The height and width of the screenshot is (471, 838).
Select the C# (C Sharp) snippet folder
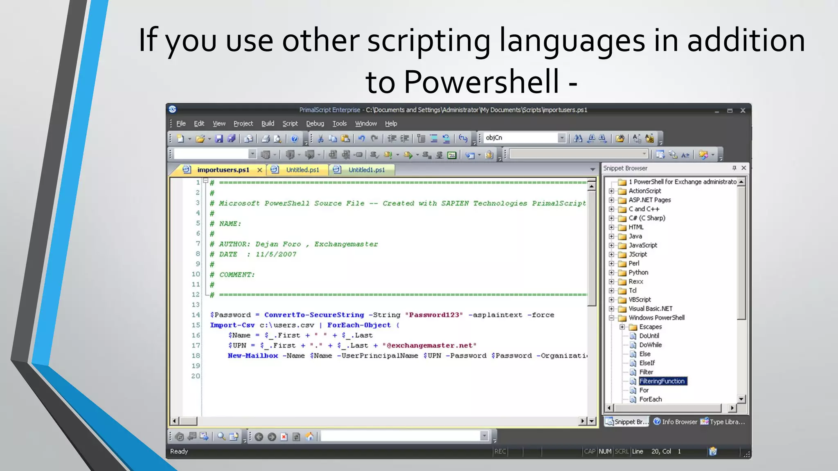pyautogui.click(x=647, y=218)
